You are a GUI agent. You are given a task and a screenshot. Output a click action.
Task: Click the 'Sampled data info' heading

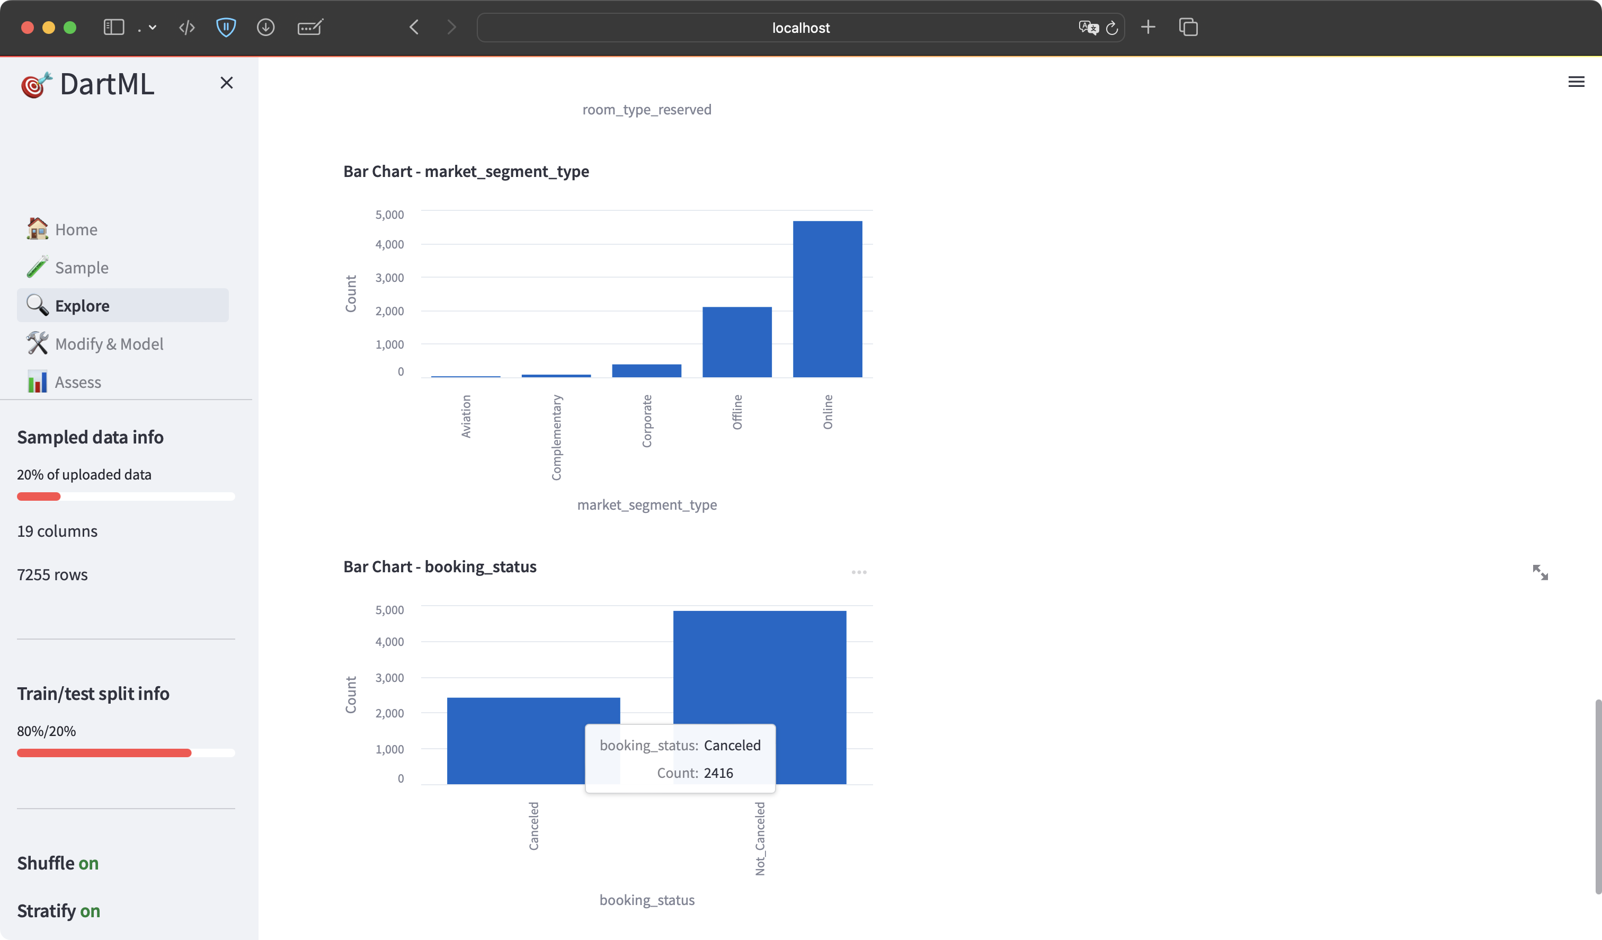click(x=90, y=437)
